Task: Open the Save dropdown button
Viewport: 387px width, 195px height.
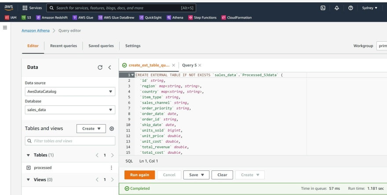Action: [x=196, y=175]
